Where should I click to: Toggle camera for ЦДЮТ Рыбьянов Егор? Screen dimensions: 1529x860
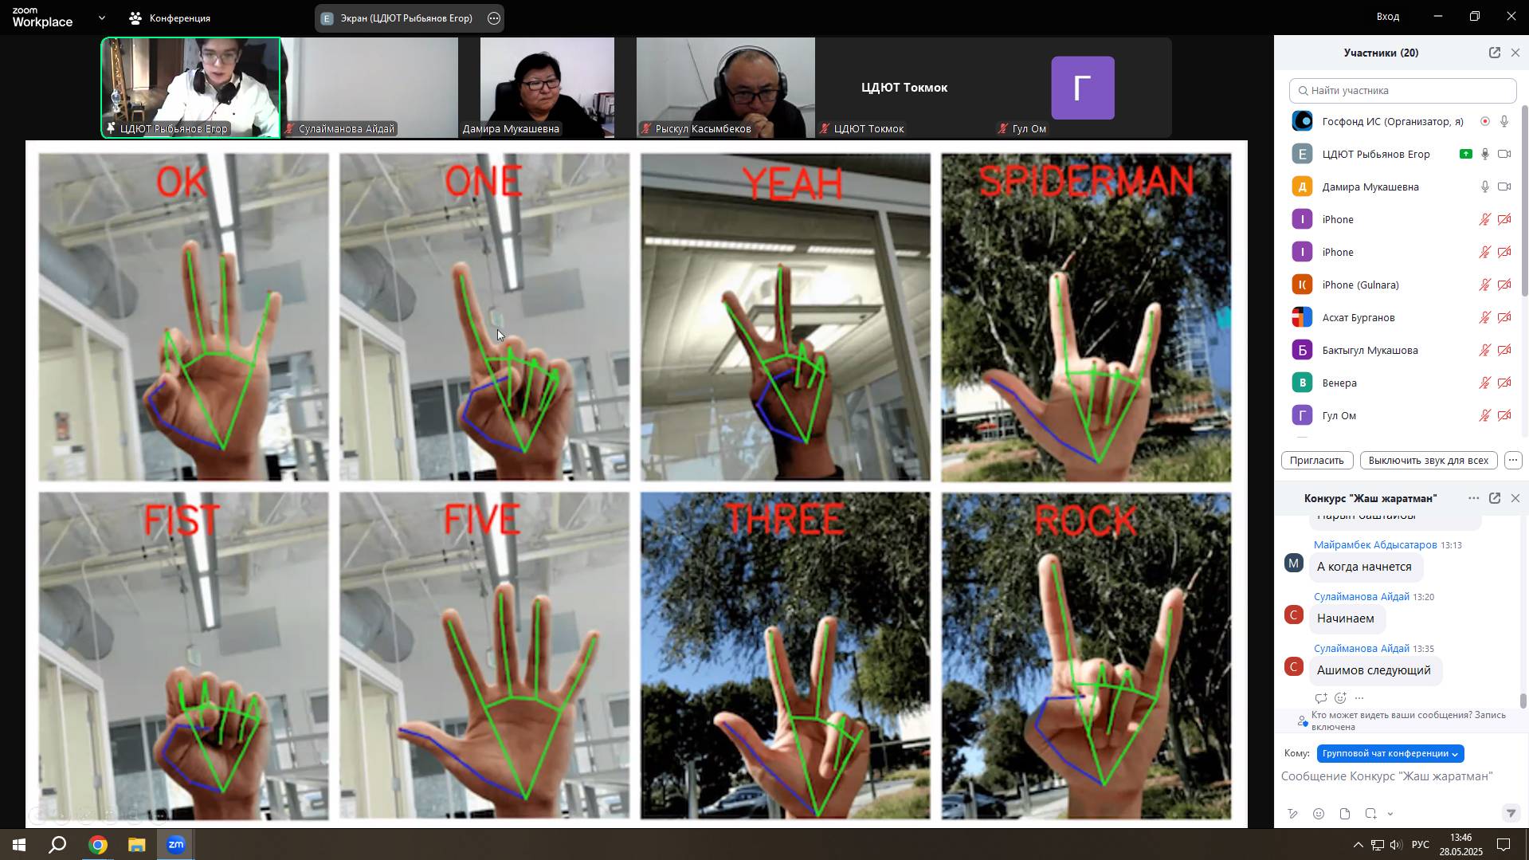click(1504, 154)
